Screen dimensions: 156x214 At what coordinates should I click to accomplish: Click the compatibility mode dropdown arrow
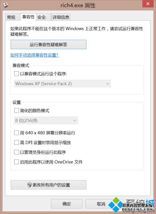(108, 84)
